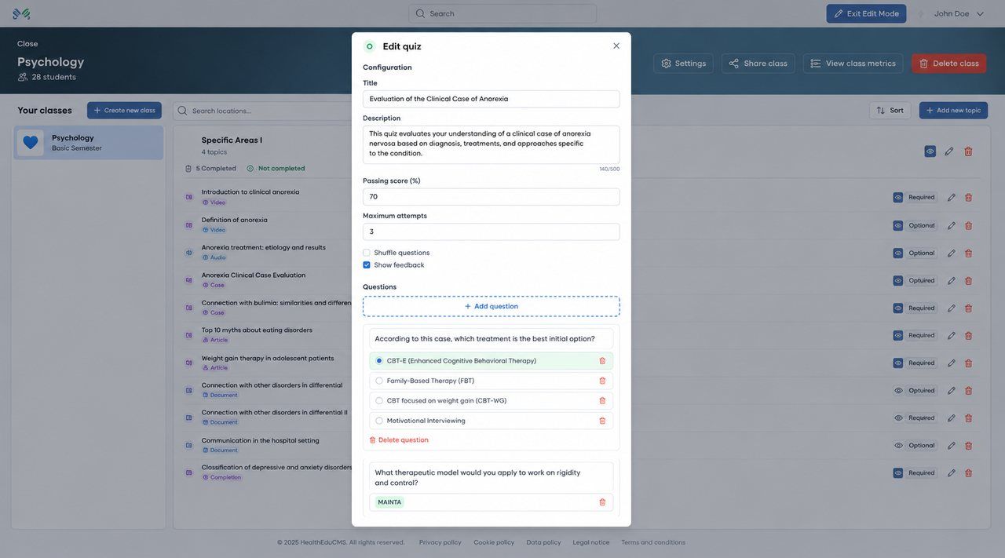Click Delete question link
This screenshot has height=558, width=1005.
(x=399, y=440)
